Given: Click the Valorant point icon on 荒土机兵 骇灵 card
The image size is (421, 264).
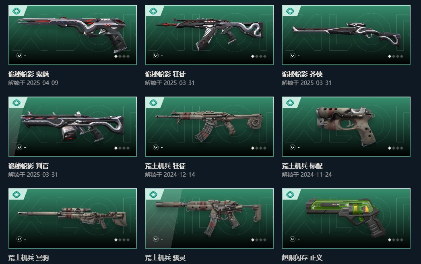Looking at the screenshot, I should tap(156, 239).
